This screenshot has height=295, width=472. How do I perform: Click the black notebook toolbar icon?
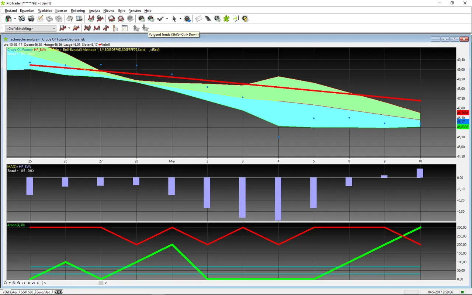click(208, 18)
